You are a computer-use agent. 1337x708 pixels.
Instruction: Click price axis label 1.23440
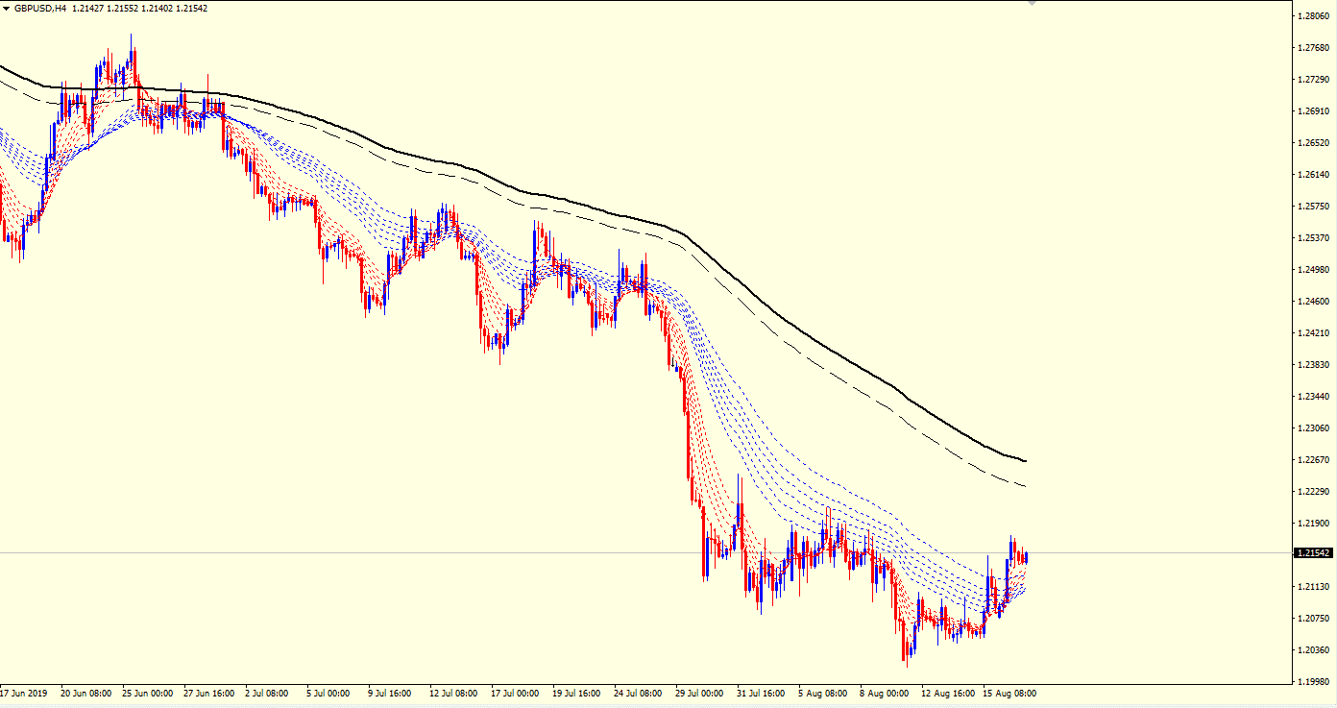coord(1312,397)
